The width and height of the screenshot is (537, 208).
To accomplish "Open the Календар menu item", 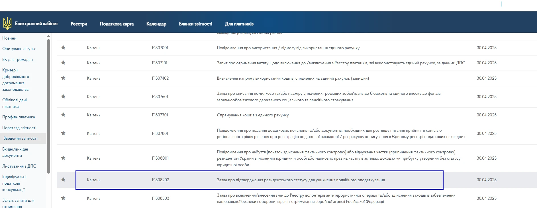I will point(156,24).
